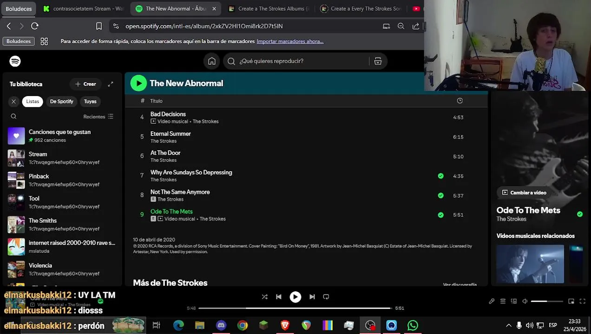Open the Tool playlist
The width and height of the screenshot is (591, 334).
click(61, 202)
